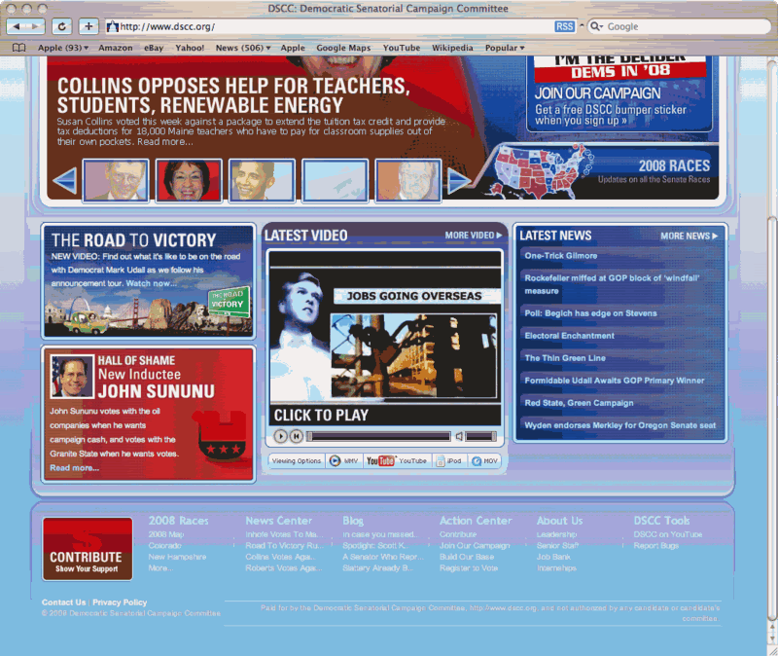Click the URL address field
This screenshot has height=656, width=778.
tap(328, 26)
